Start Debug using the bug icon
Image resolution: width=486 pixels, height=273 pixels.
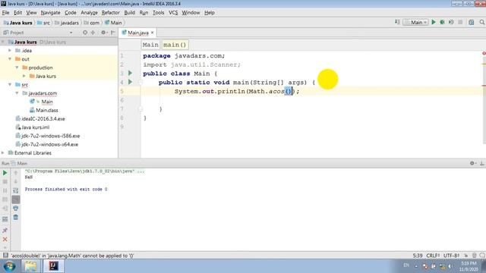(442, 22)
